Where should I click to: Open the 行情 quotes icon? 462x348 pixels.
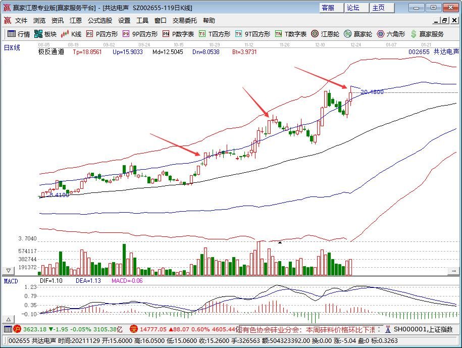click(12, 34)
